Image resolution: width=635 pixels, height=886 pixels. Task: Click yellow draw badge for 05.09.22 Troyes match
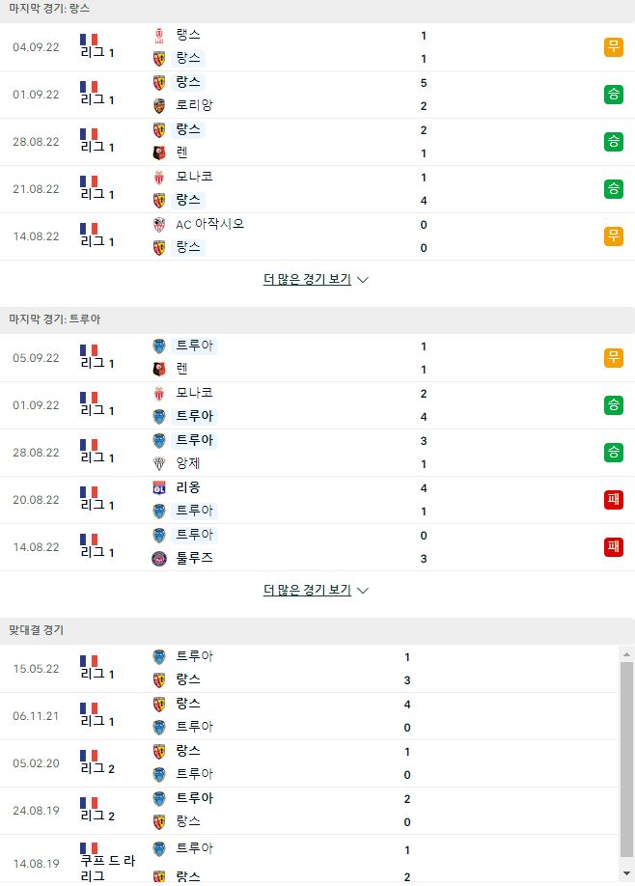pyautogui.click(x=614, y=358)
